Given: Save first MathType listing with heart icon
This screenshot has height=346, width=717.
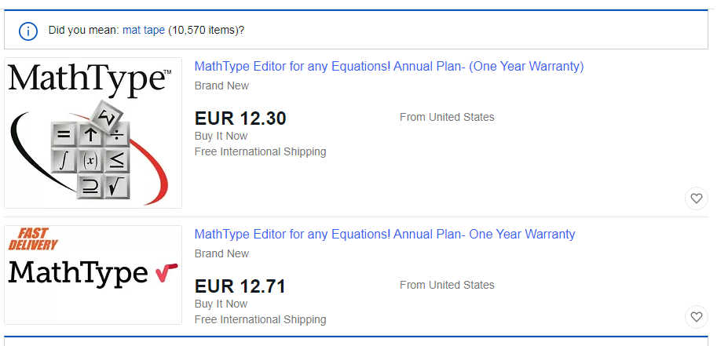Looking at the screenshot, I should (x=697, y=198).
